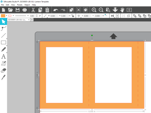This screenshot has height=113, width=151.
Task: Zoom in with the magnifier plus
Action: coord(94,10)
